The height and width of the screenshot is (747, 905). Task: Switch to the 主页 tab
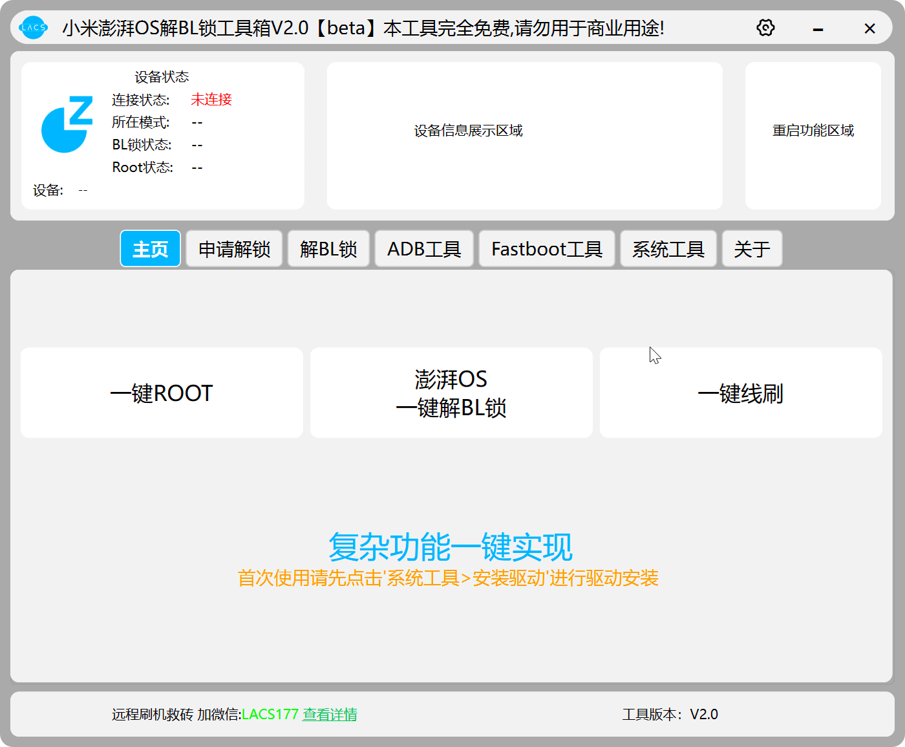(x=150, y=249)
